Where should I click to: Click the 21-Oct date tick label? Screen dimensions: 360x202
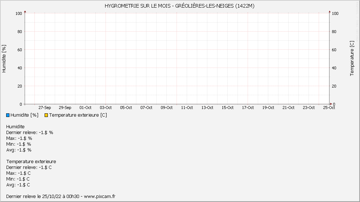[x=288, y=108]
